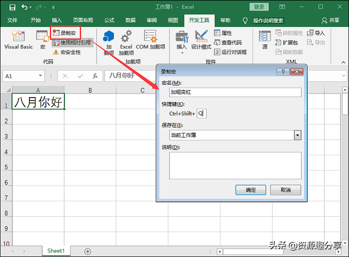Click the 录制宏 record macro button
The image size is (349, 257).
tap(65, 32)
